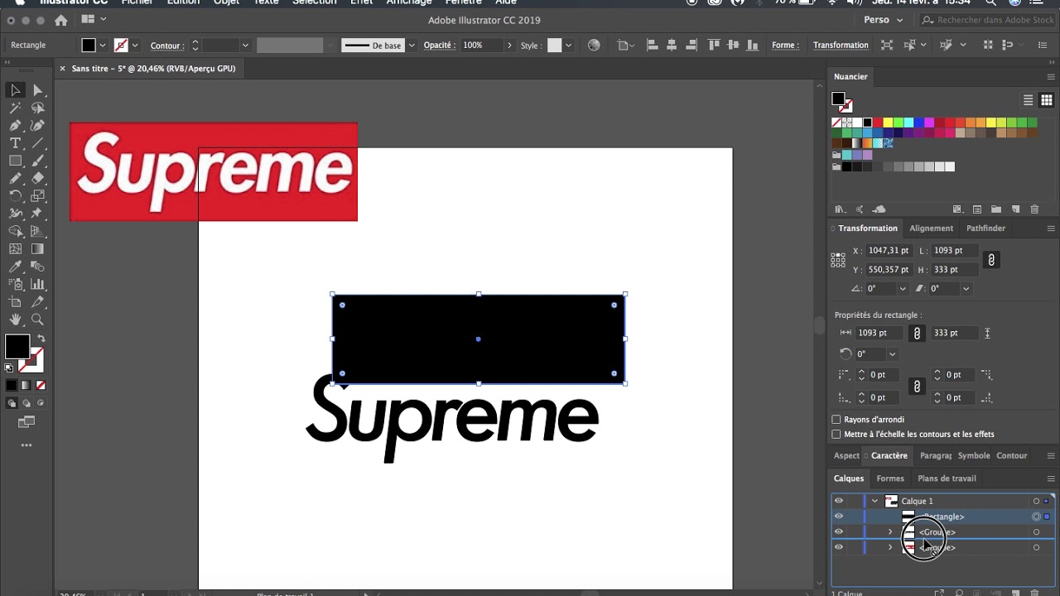Open the stroke weight dropdown
The image size is (1060, 596).
(x=245, y=46)
